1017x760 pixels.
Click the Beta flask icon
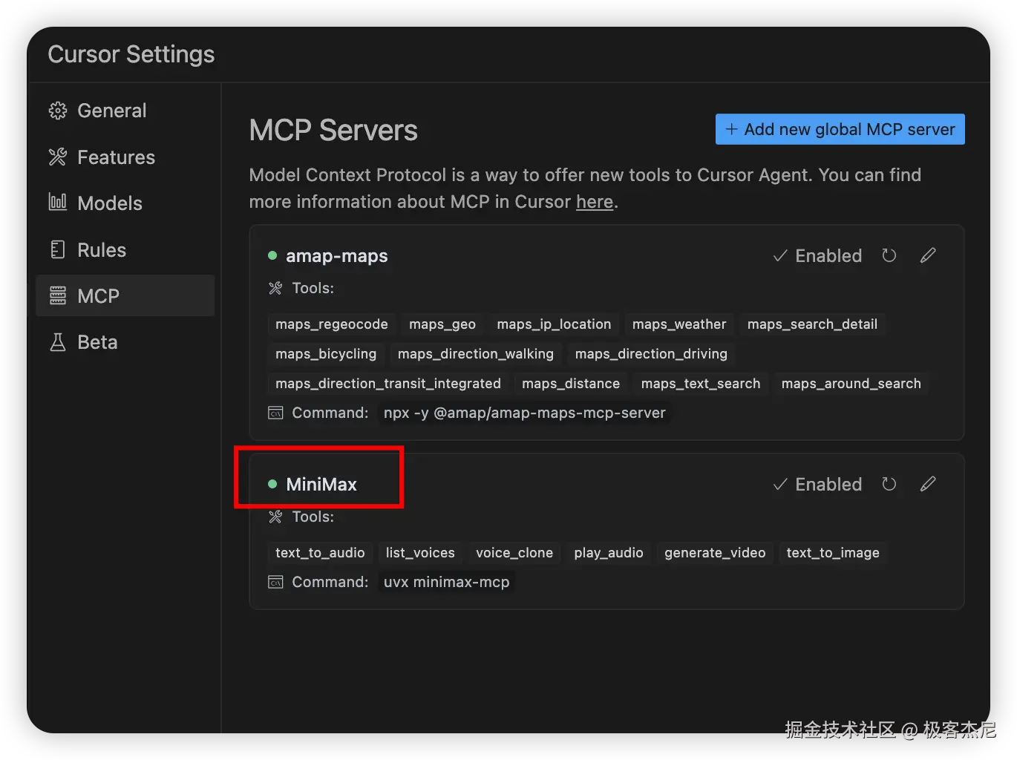click(x=58, y=342)
